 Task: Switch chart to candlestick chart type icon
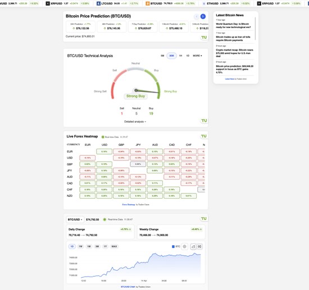point(199,246)
